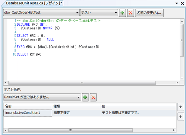Open the document window dropdown arrow
186x135 pixels.
tap(177, 3)
